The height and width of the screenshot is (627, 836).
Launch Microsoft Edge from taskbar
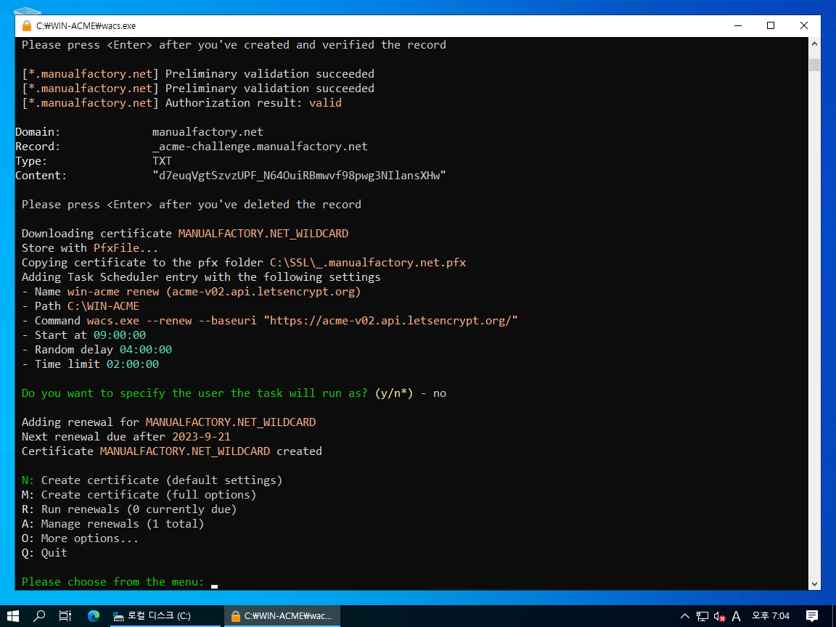tap(94, 616)
